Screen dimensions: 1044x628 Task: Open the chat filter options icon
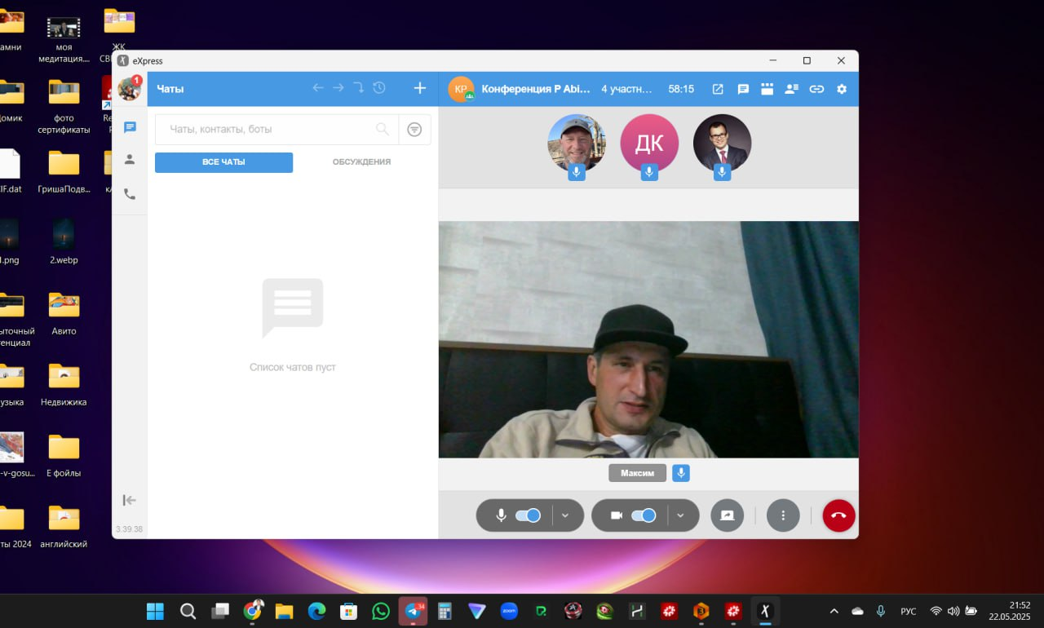[x=414, y=129]
